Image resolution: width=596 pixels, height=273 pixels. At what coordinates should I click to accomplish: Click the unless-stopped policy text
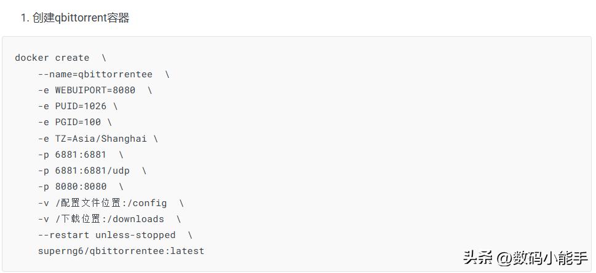click(135, 235)
